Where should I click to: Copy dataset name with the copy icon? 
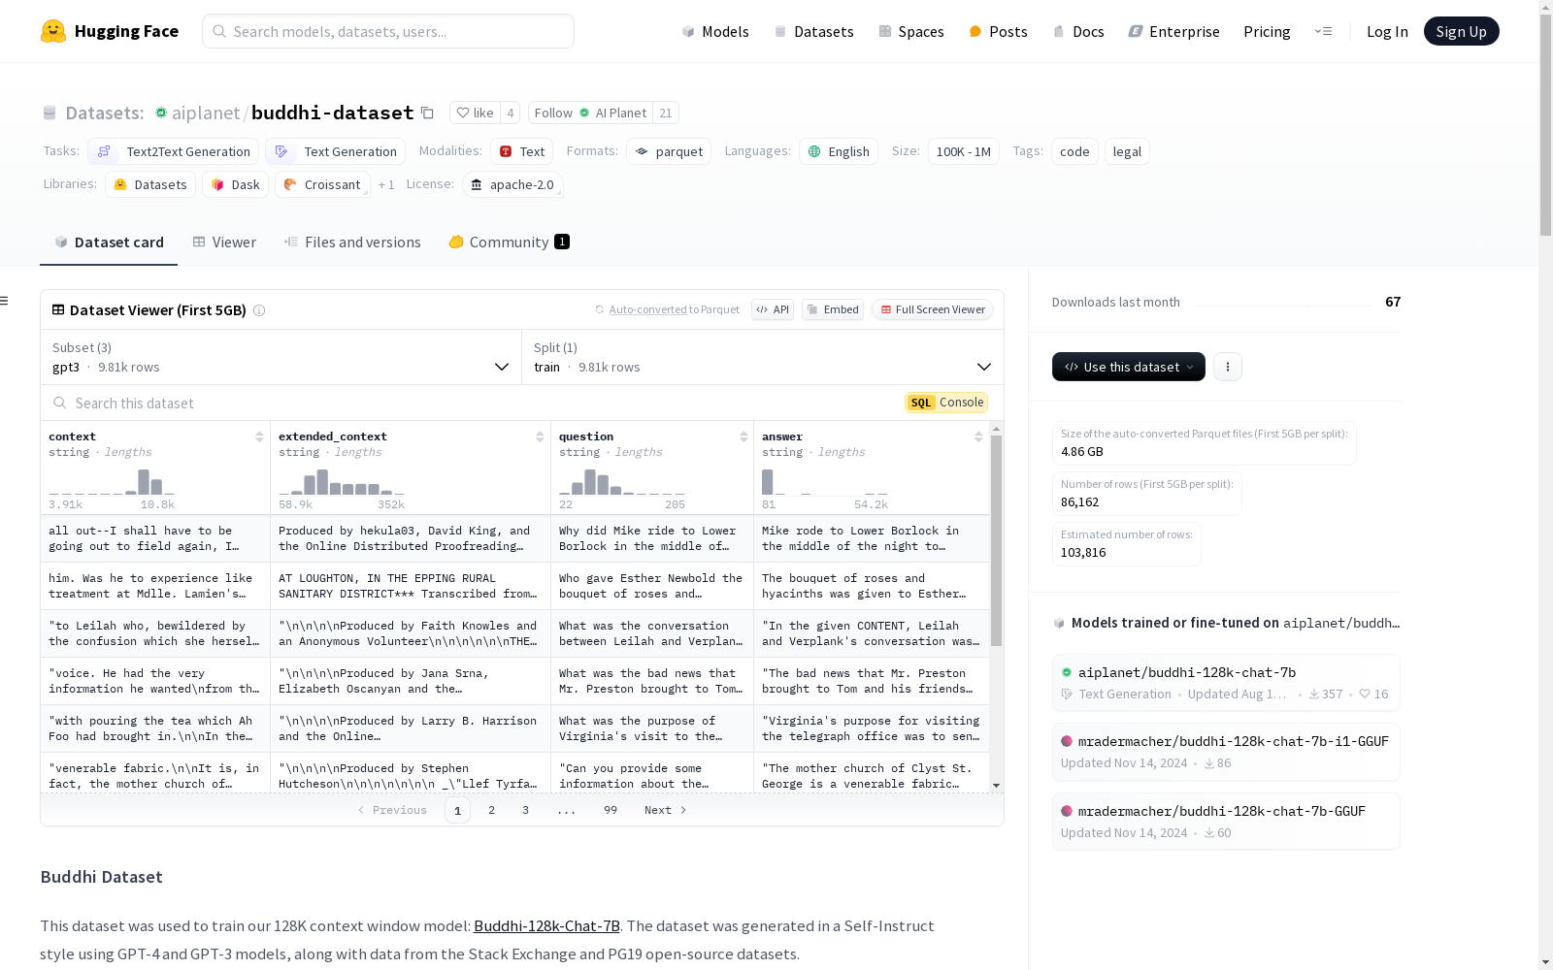tap(427, 113)
